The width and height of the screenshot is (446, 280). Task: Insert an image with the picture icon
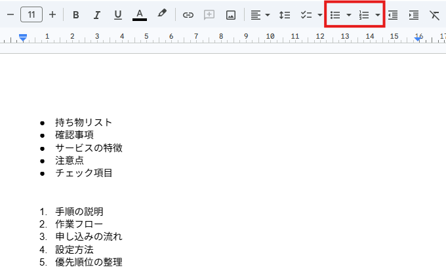tap(231, 15)
